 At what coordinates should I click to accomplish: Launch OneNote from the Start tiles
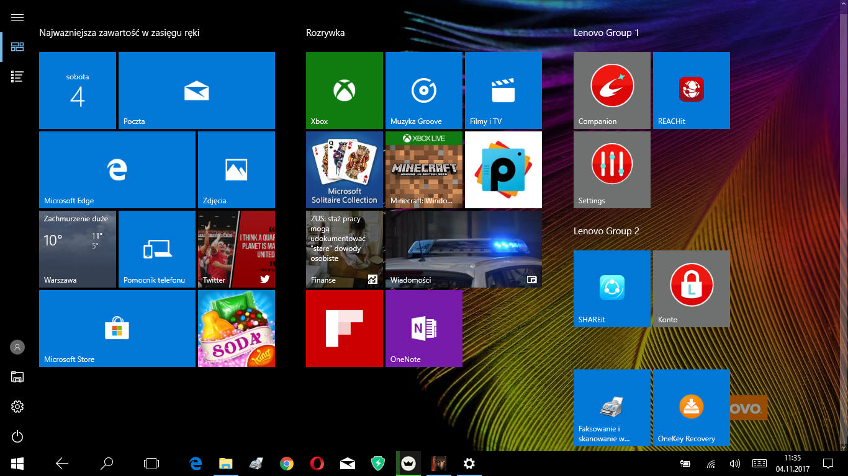423,328
